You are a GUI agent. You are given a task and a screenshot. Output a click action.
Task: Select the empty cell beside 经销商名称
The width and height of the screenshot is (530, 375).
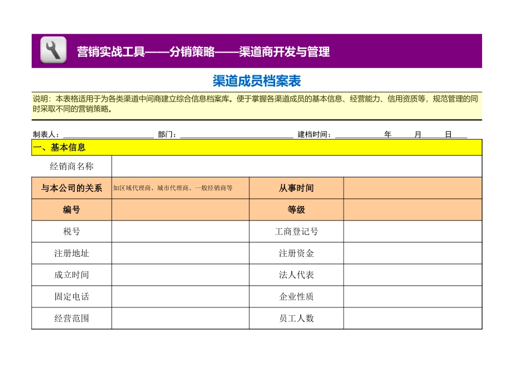(296, 166)
